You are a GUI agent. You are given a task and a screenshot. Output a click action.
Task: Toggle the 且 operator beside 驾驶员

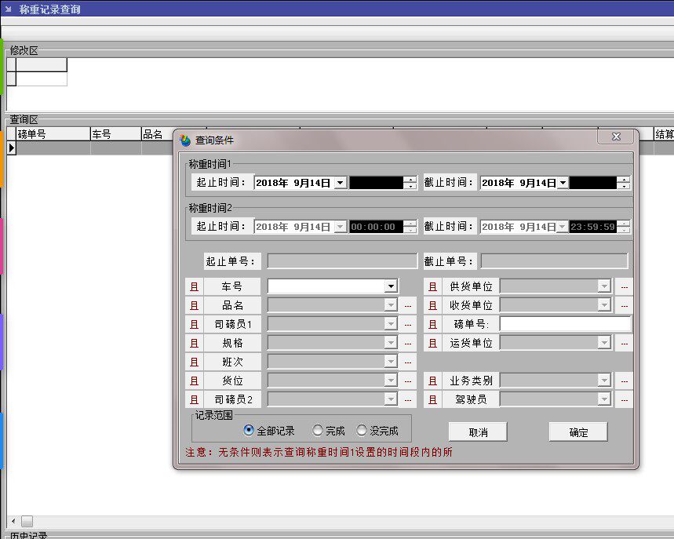(432, 400)
